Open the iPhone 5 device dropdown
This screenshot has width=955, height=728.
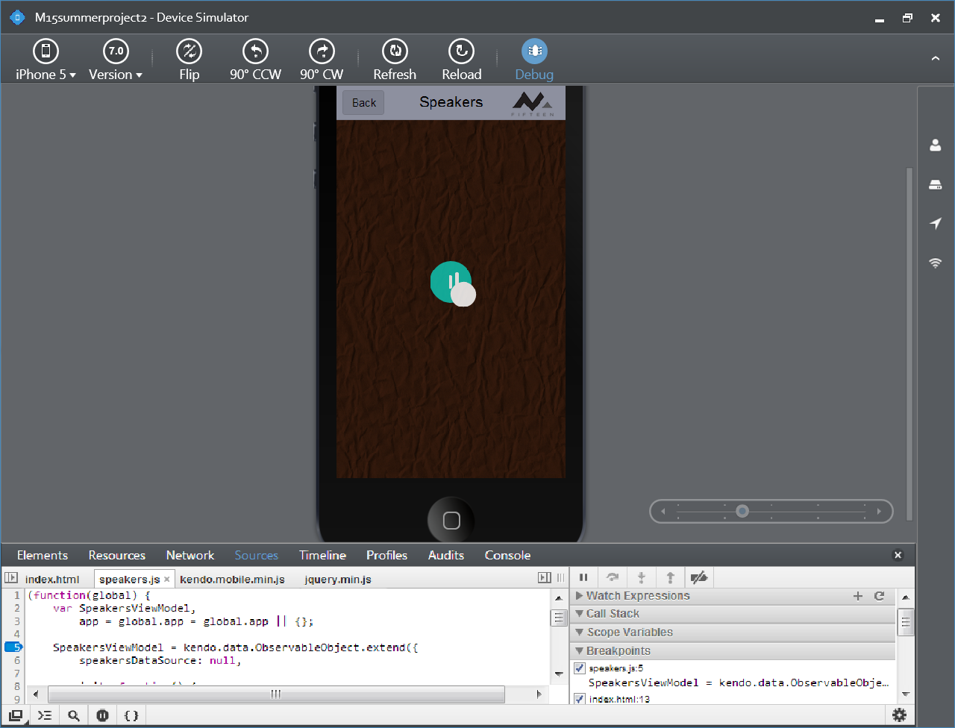[x=46, y=60]
